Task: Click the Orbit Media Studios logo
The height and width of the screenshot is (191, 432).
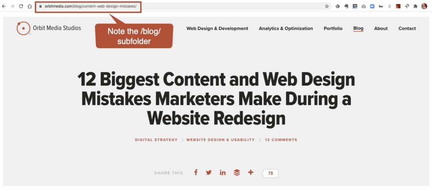Action: click(23, 28)
